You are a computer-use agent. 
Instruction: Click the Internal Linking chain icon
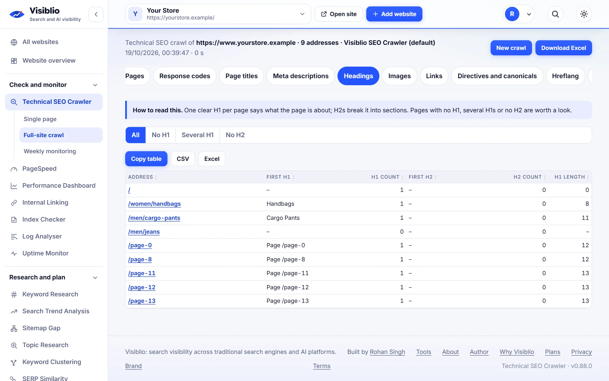tap(14, 203)
